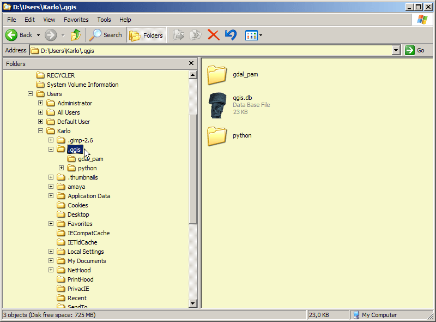436x322 pixels.
Task: Click the Karlo folder icon in tree
Action: pos(51,130)
